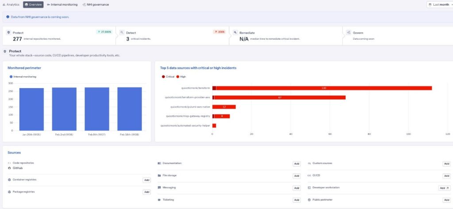This screenshot has height=209, width=453.
Task: Click the 277 internal repositories count
Action: click(x=17, y=39)
